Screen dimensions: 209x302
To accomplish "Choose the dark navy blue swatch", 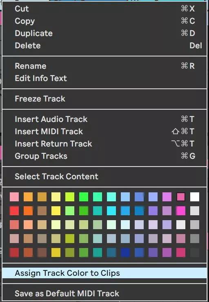I will [x=125, y=252].
